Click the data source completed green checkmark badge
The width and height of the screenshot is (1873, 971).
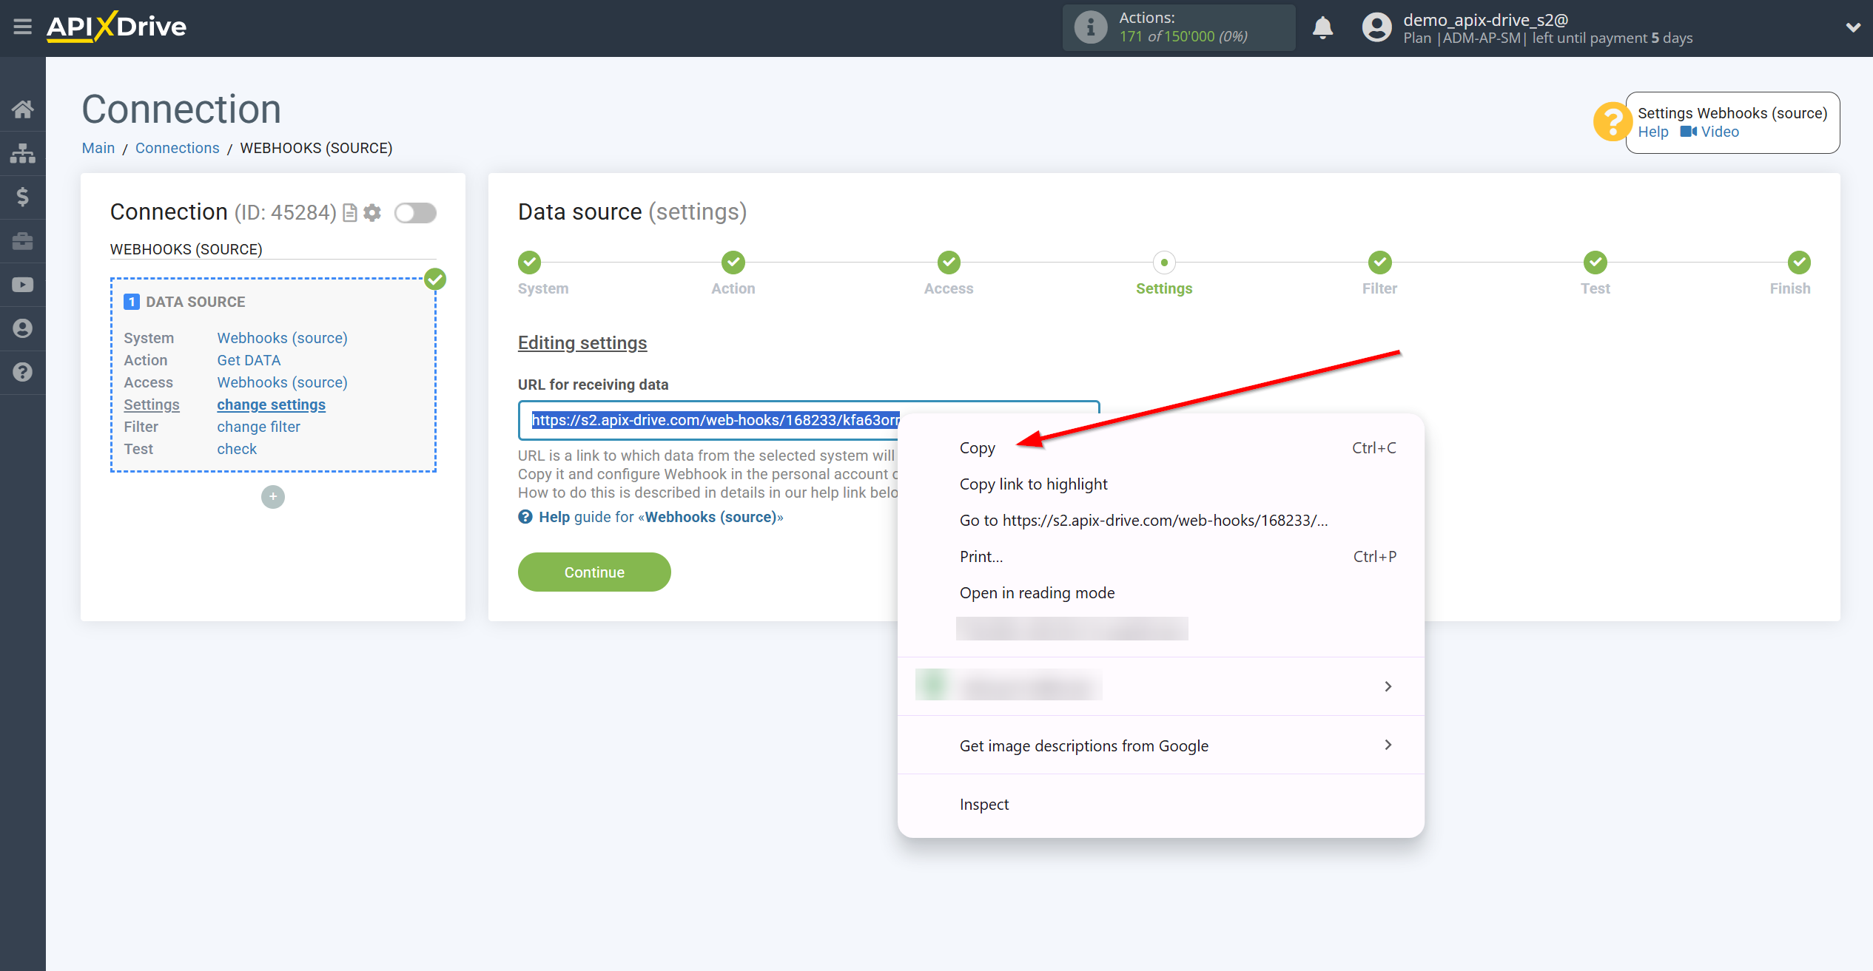(x=435, y=280)
